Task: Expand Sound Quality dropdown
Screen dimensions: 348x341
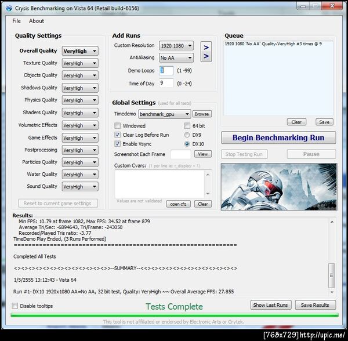Action: 80,187
